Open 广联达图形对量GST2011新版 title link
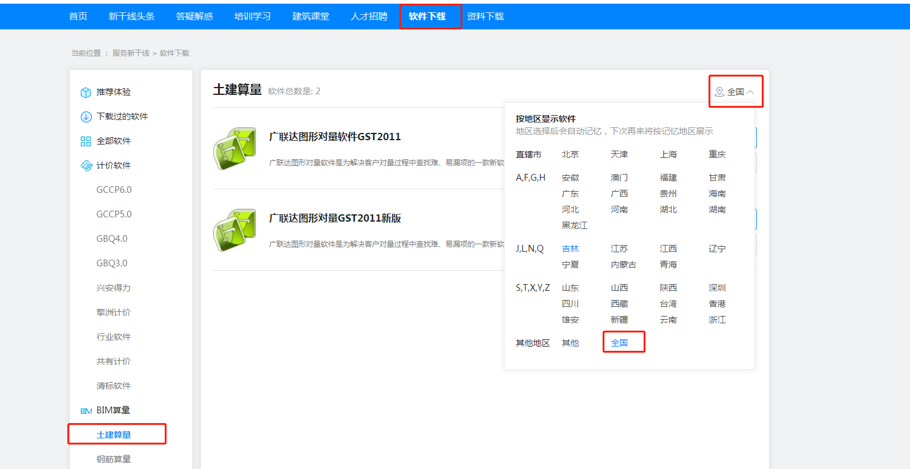 coord(335,218)
